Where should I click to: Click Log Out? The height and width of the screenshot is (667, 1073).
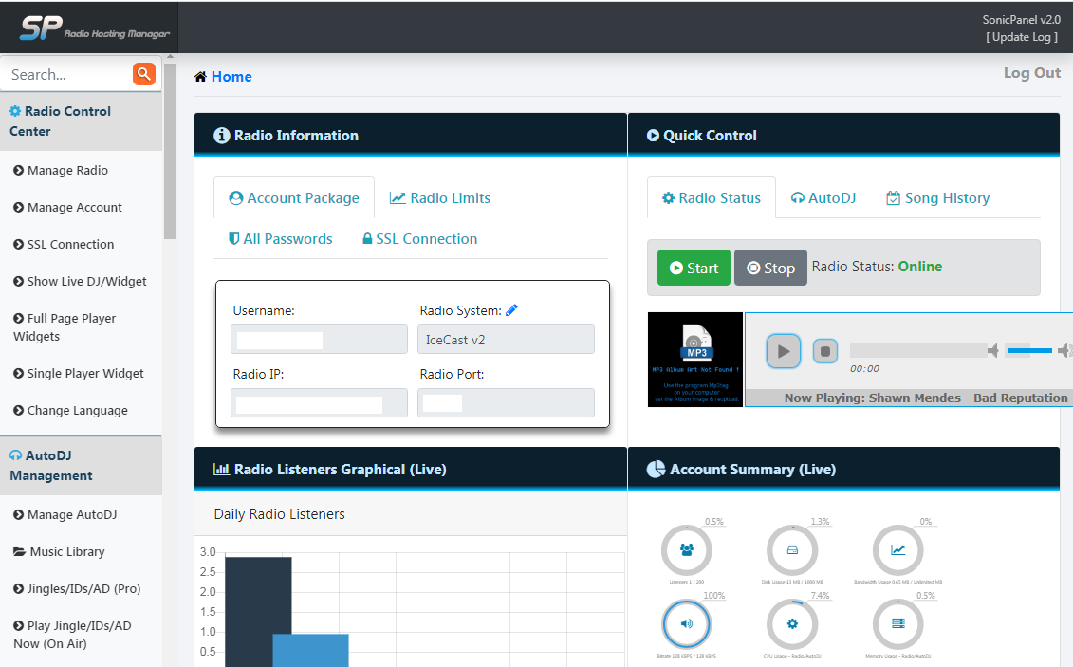pos(1032,72)
